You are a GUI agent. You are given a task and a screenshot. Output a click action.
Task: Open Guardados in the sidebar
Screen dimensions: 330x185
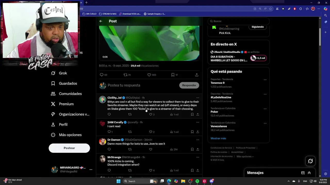[64, 84]
